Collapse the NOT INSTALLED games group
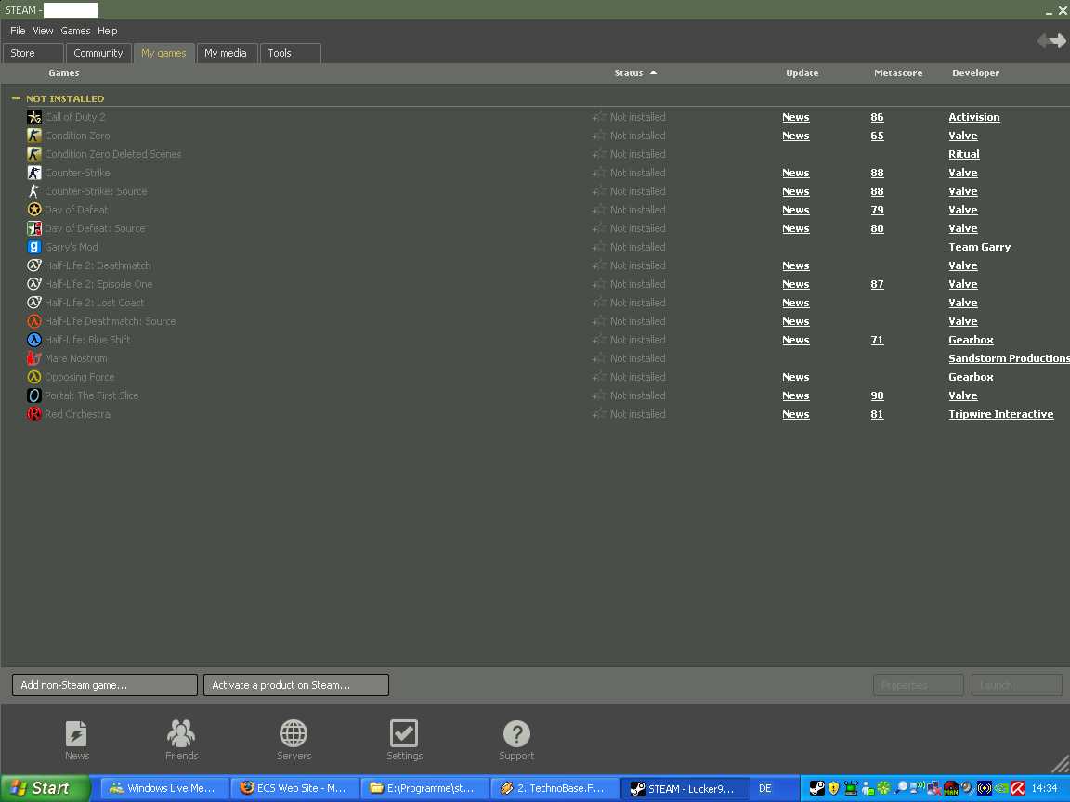Image resolution: width=1070 pixels, height=802 pixels. point(16,98)
